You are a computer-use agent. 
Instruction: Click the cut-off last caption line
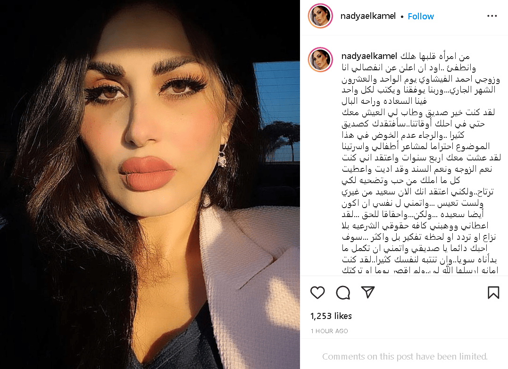(x=420, y=270)
